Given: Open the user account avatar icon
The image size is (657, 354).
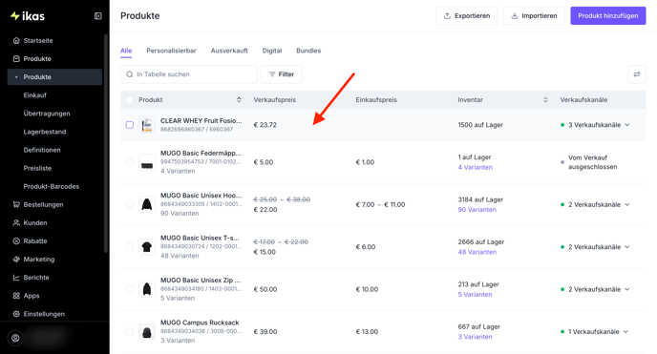Looking at the screenshot, I should [x=15, y=338].
